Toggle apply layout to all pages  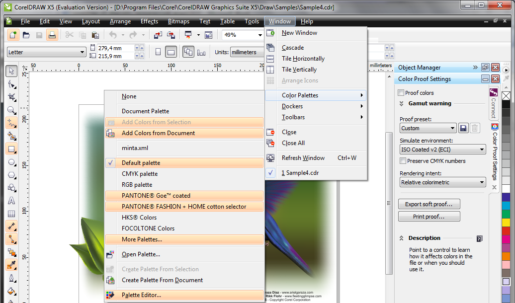pyautogui.click(x=188, y=52)
